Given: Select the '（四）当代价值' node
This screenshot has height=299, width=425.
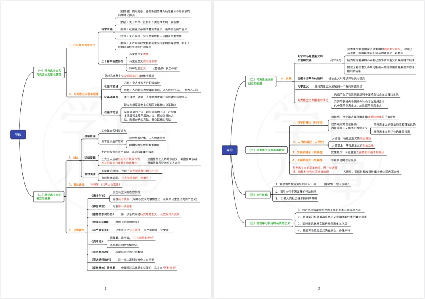Looking at the screenshot, I should (259, 195).
